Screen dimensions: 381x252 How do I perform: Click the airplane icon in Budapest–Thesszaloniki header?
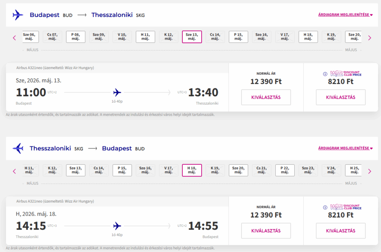17,15
